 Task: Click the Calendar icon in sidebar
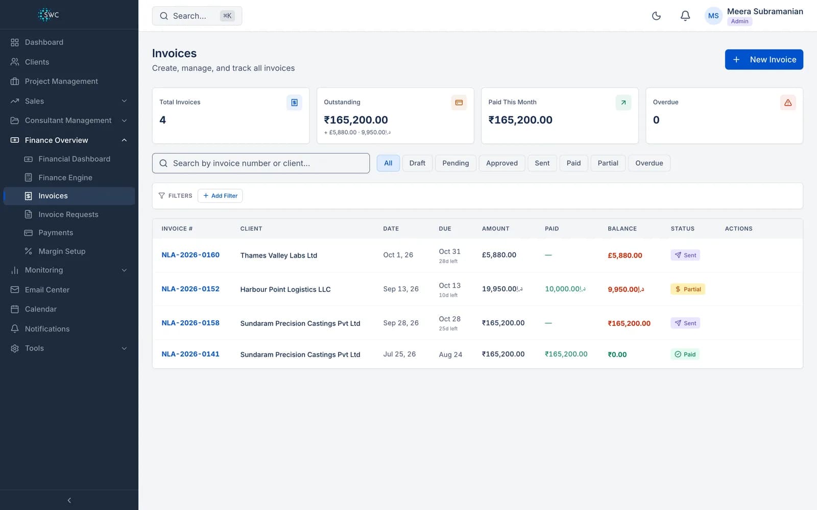click(x=15, y=309)
